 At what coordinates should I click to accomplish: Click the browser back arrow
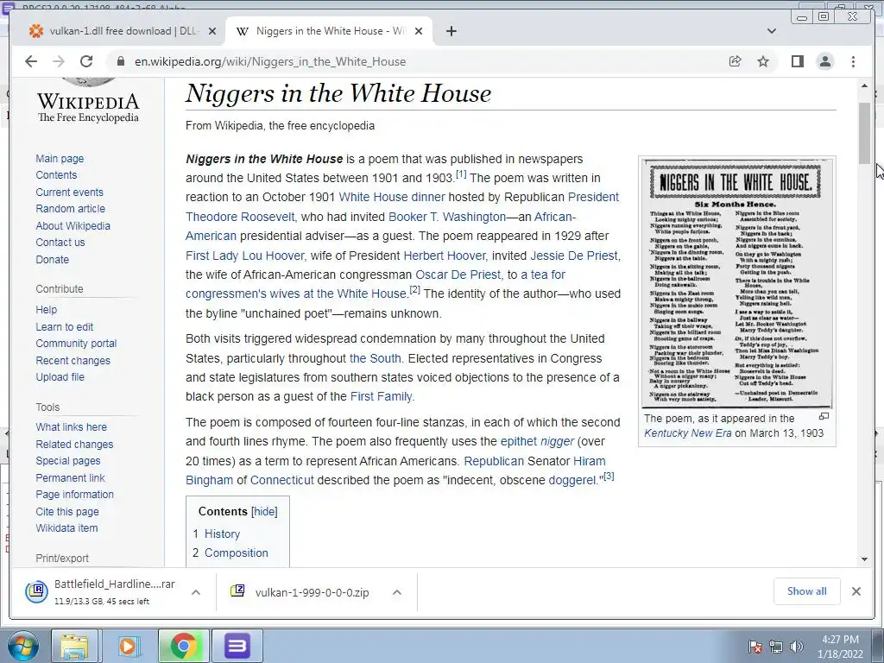coord(31,61)
